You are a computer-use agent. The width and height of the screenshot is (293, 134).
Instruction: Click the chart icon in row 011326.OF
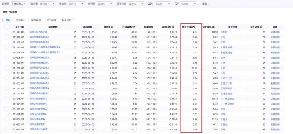pyautogui.click(x=75, y=63)
